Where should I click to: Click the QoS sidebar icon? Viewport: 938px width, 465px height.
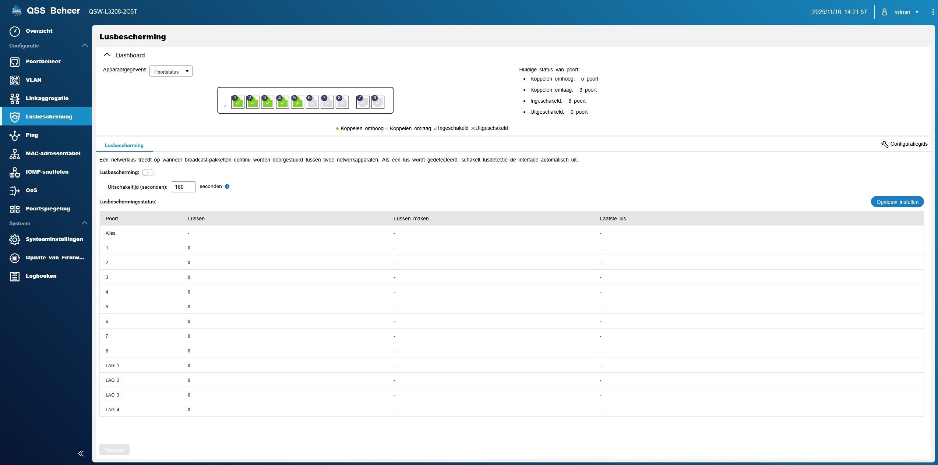pos(15,190)
